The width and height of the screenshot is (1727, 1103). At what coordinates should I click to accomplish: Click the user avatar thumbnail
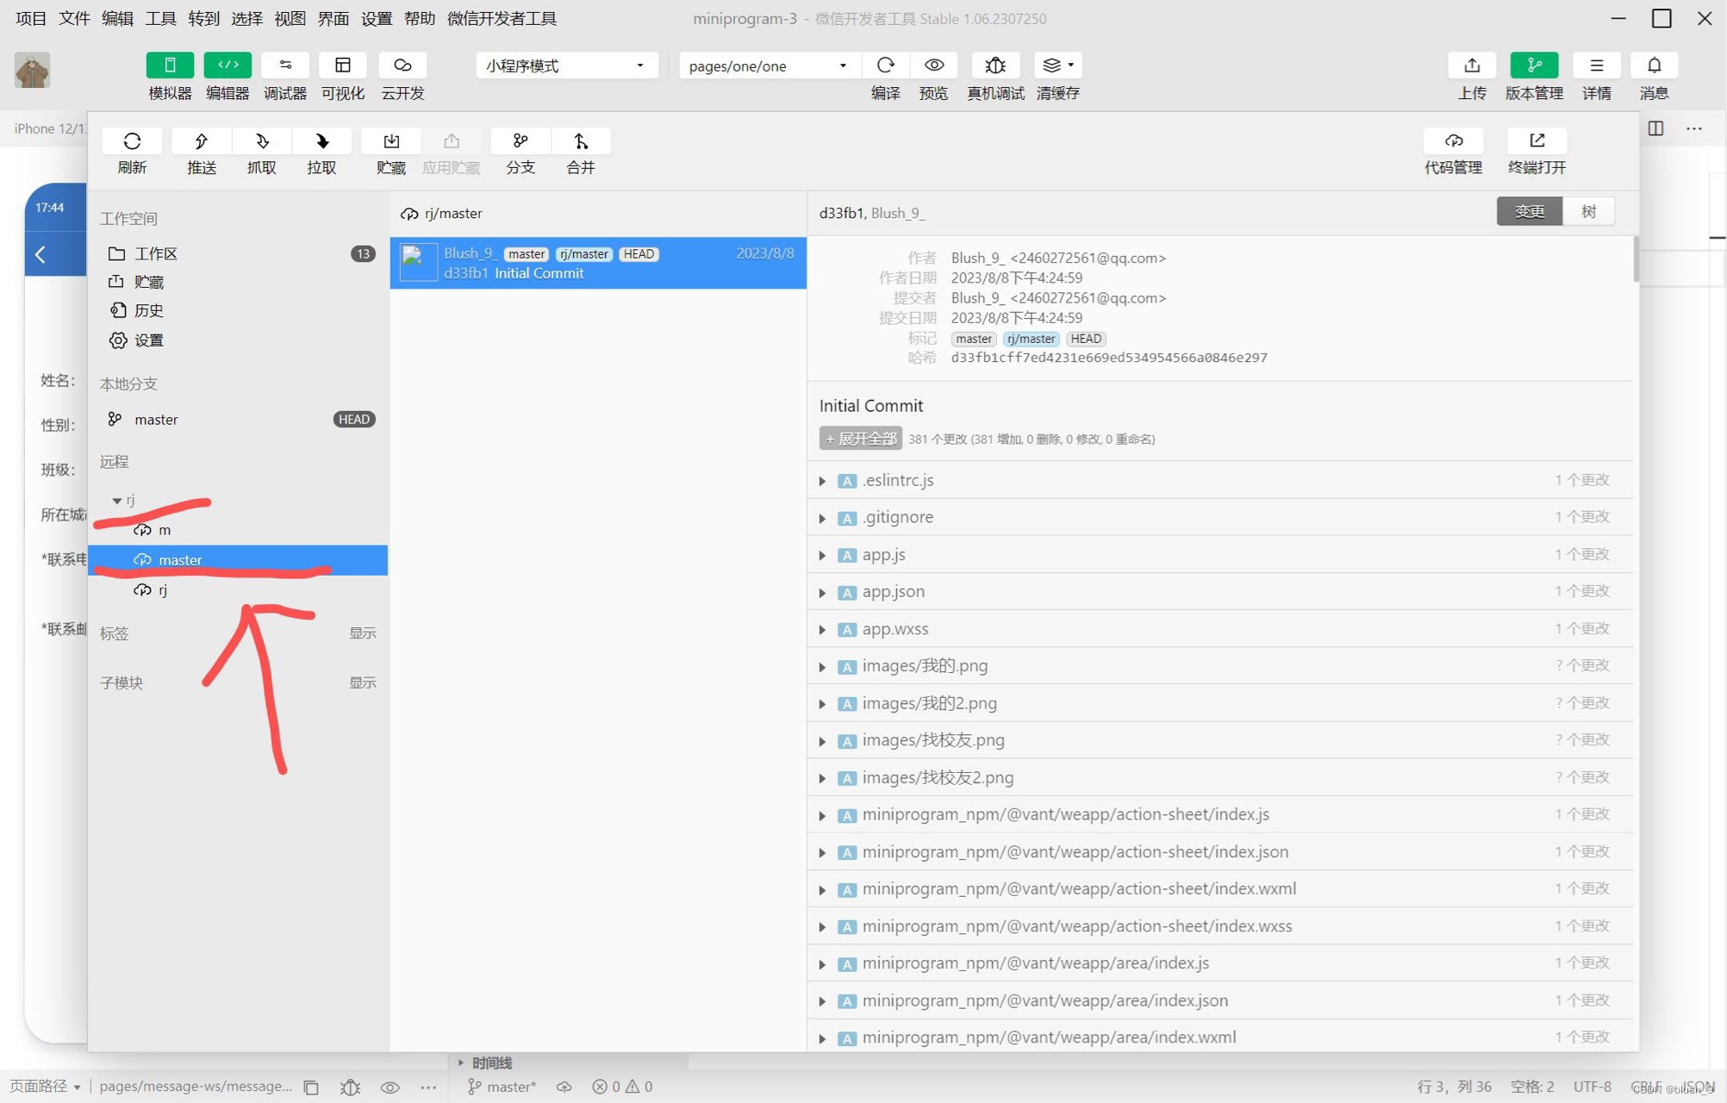click(x=32, y=70)
